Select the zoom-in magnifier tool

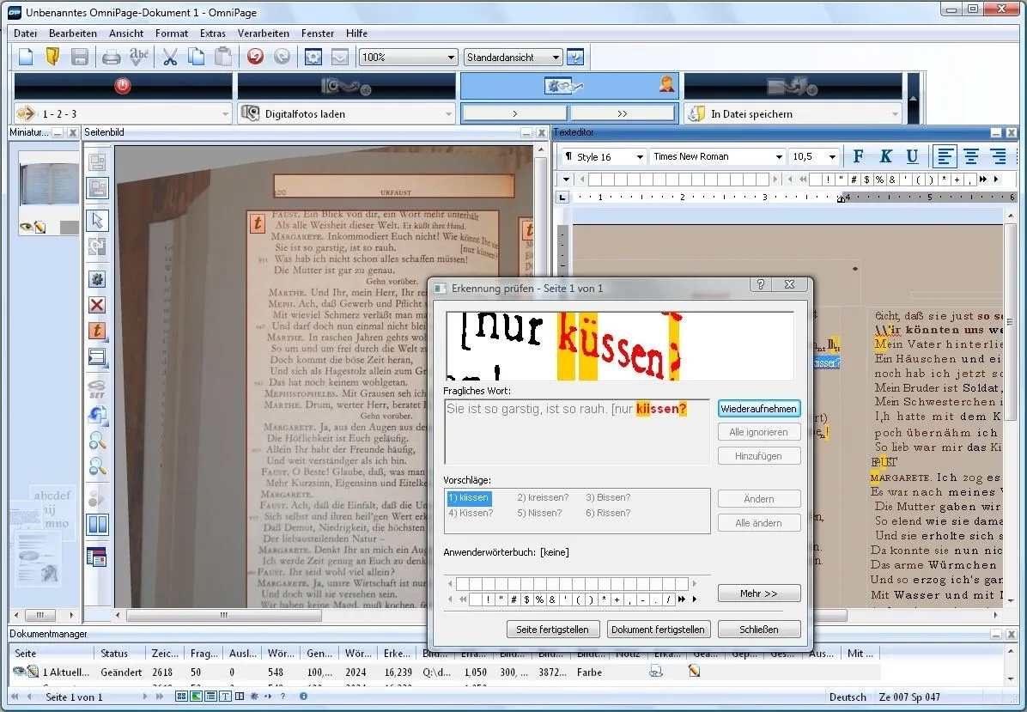coord(97,441)
